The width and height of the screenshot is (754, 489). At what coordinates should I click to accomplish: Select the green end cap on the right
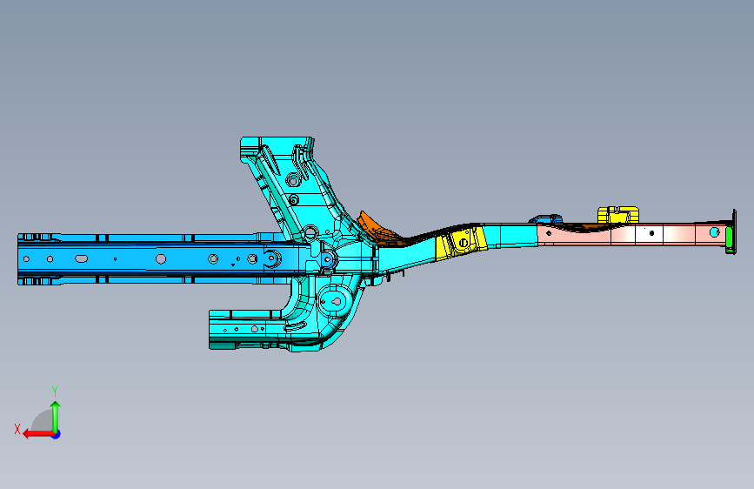point(730,238)
